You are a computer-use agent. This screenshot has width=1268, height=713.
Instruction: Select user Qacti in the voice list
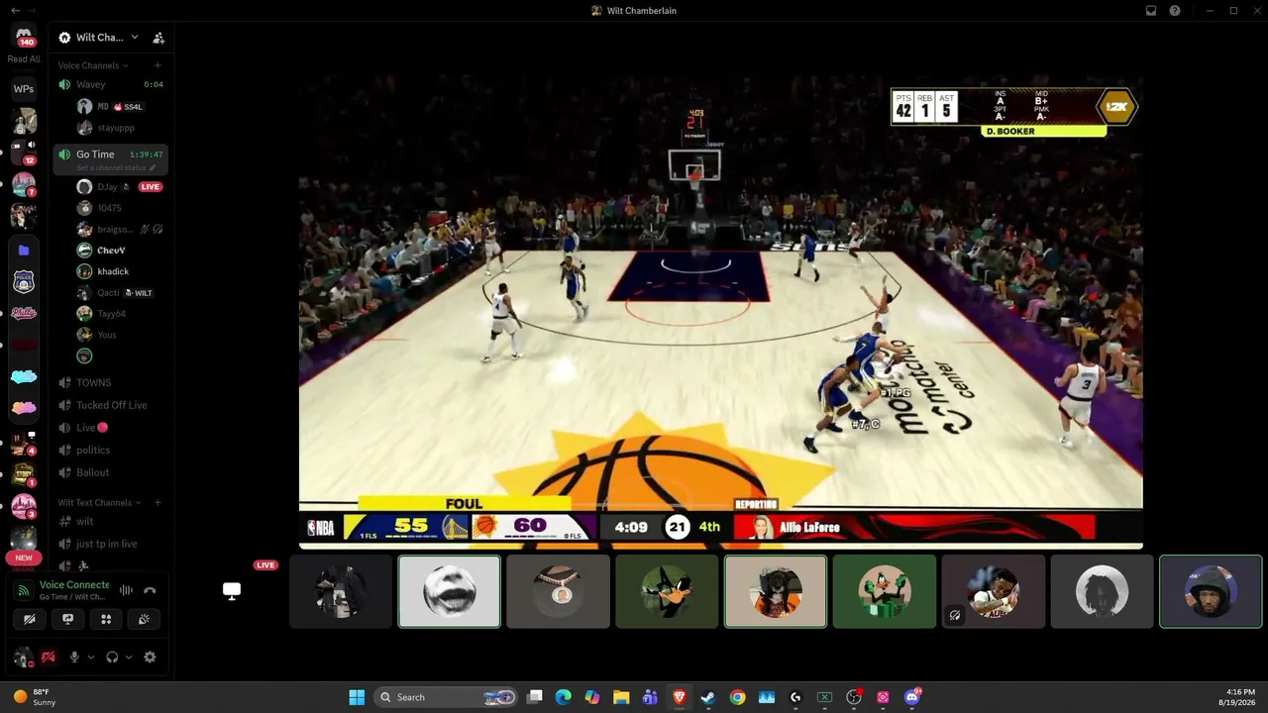[109, 293]
